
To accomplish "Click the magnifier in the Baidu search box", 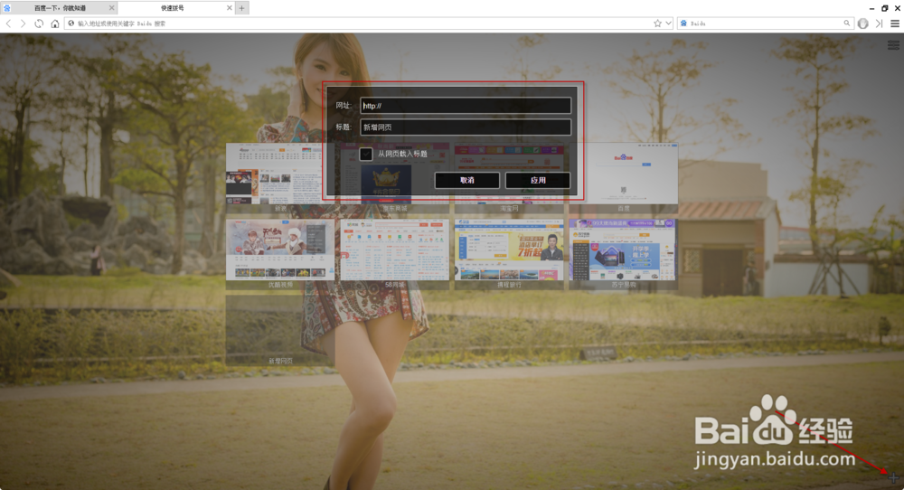I will pyautogui.click(x=846, y=24).
